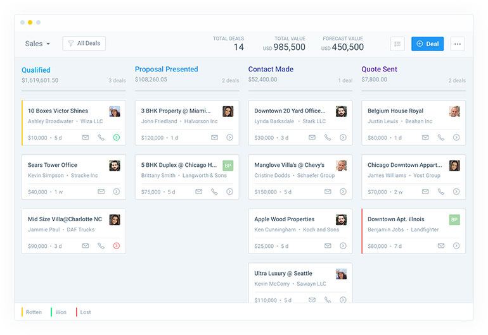Viewport: 488px width, 335px height.
Task: Click phone icon on Chicago Downtown Appart card
Action: click(x=441, y=192)
